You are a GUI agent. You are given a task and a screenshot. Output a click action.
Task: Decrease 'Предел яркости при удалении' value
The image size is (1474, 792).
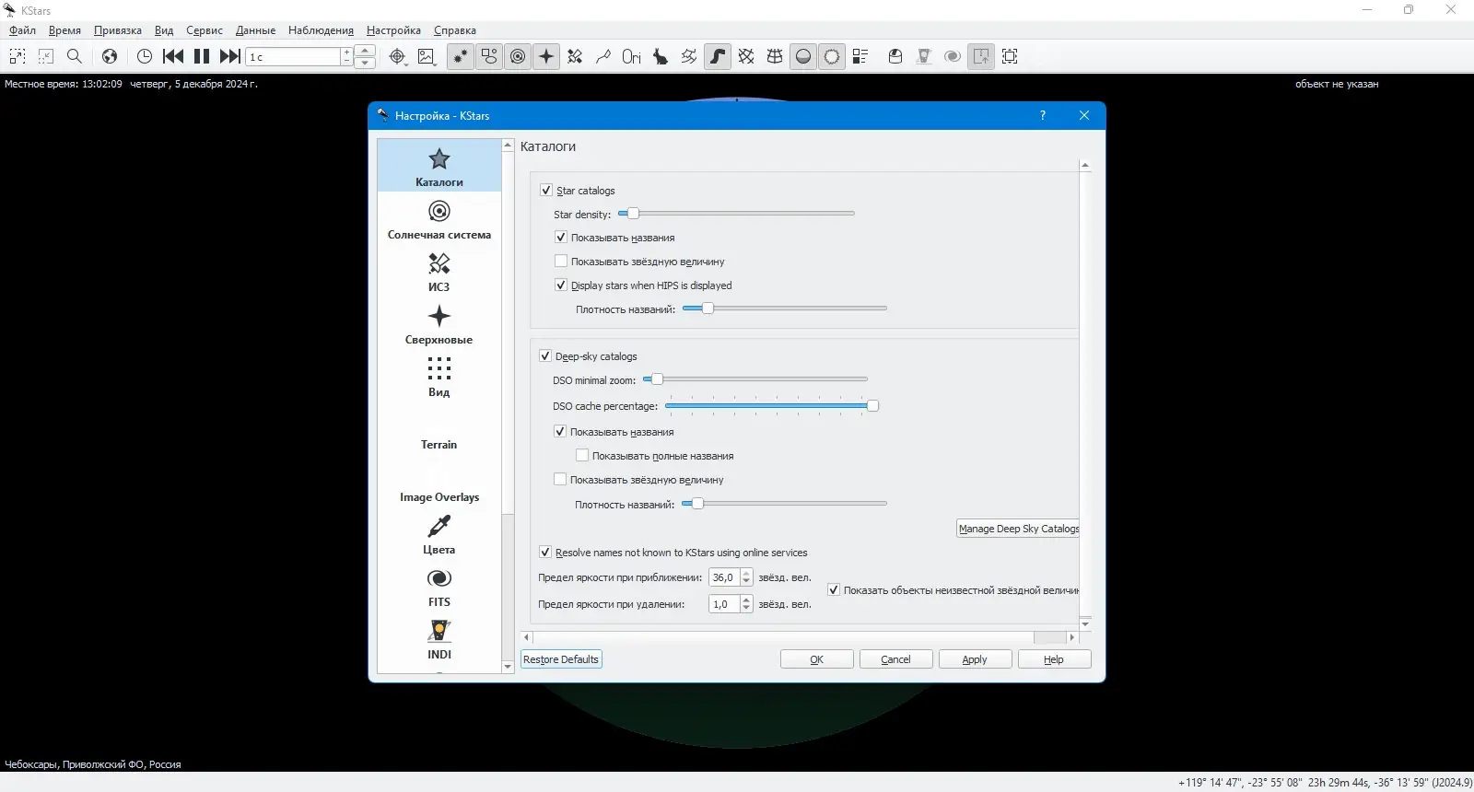746,609
